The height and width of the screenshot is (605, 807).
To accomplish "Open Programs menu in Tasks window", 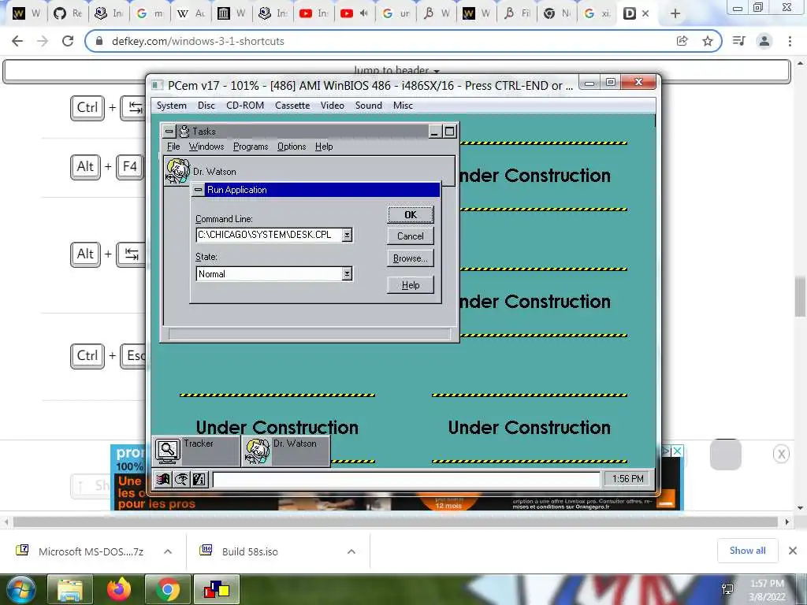I will tap(251, 147).
